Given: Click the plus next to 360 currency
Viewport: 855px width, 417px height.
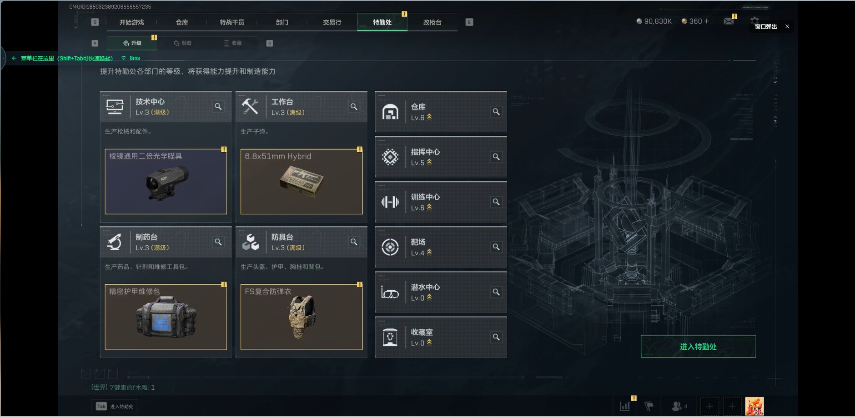Looking at the screenshot, I should [706, 21].
